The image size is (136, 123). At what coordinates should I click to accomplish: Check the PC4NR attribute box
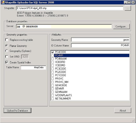tap(53, 55)
